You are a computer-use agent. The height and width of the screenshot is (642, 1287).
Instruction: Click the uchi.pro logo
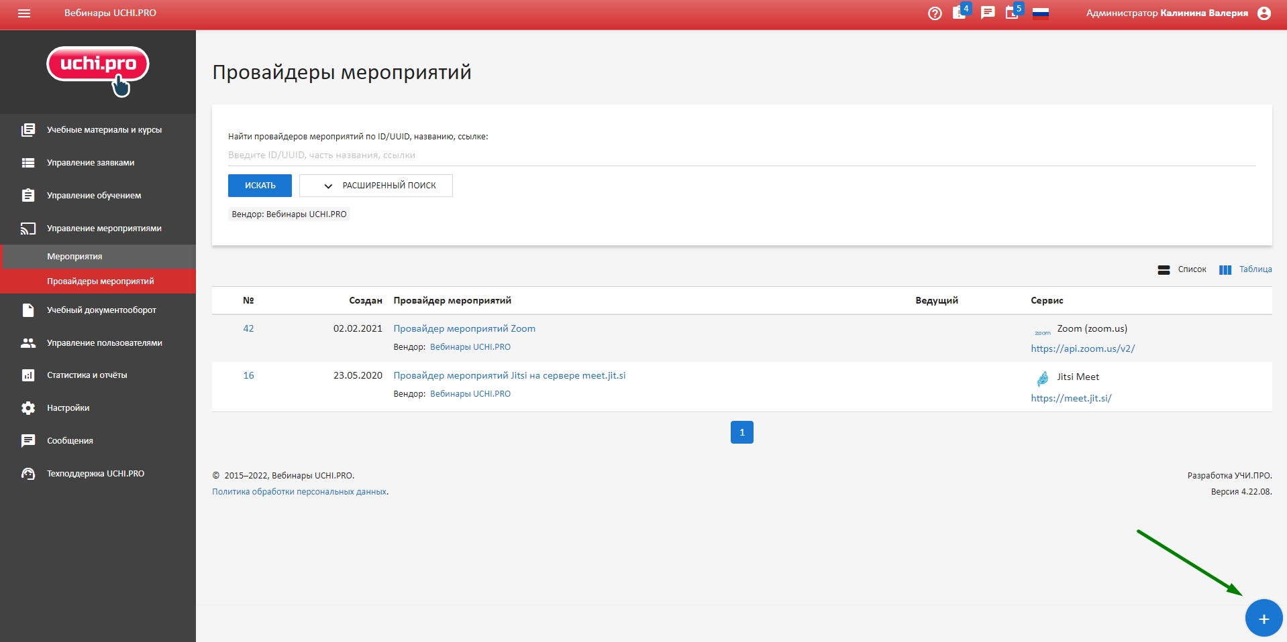[x=98, y=71]
